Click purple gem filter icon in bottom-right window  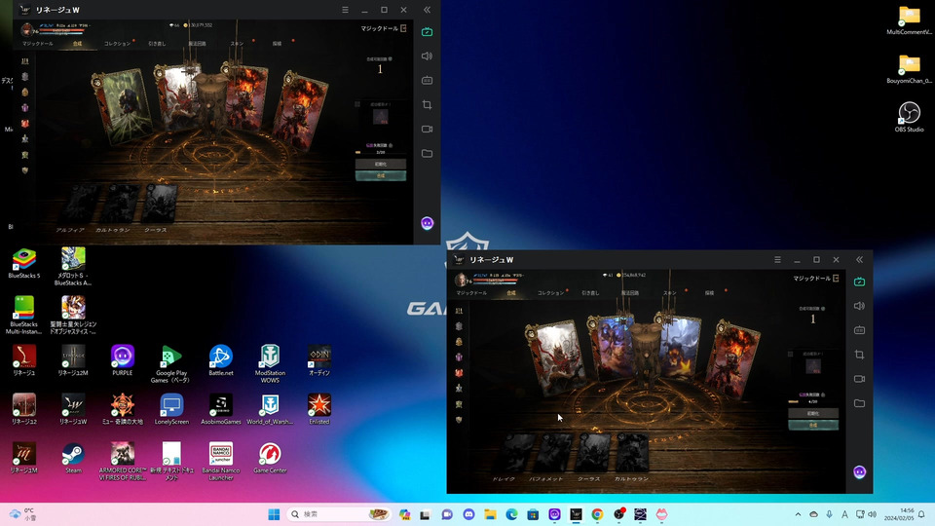click(459, 357)
